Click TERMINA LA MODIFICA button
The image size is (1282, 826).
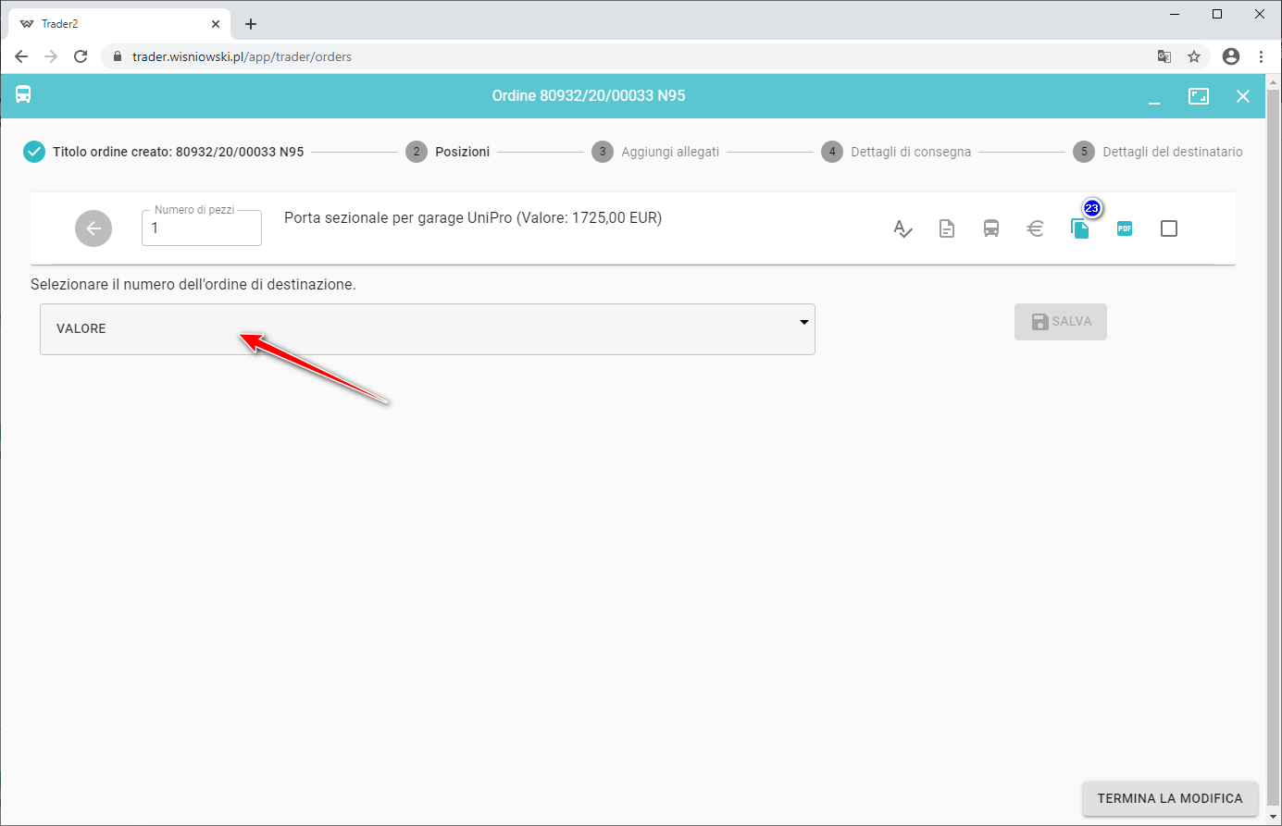[1169, 798]
